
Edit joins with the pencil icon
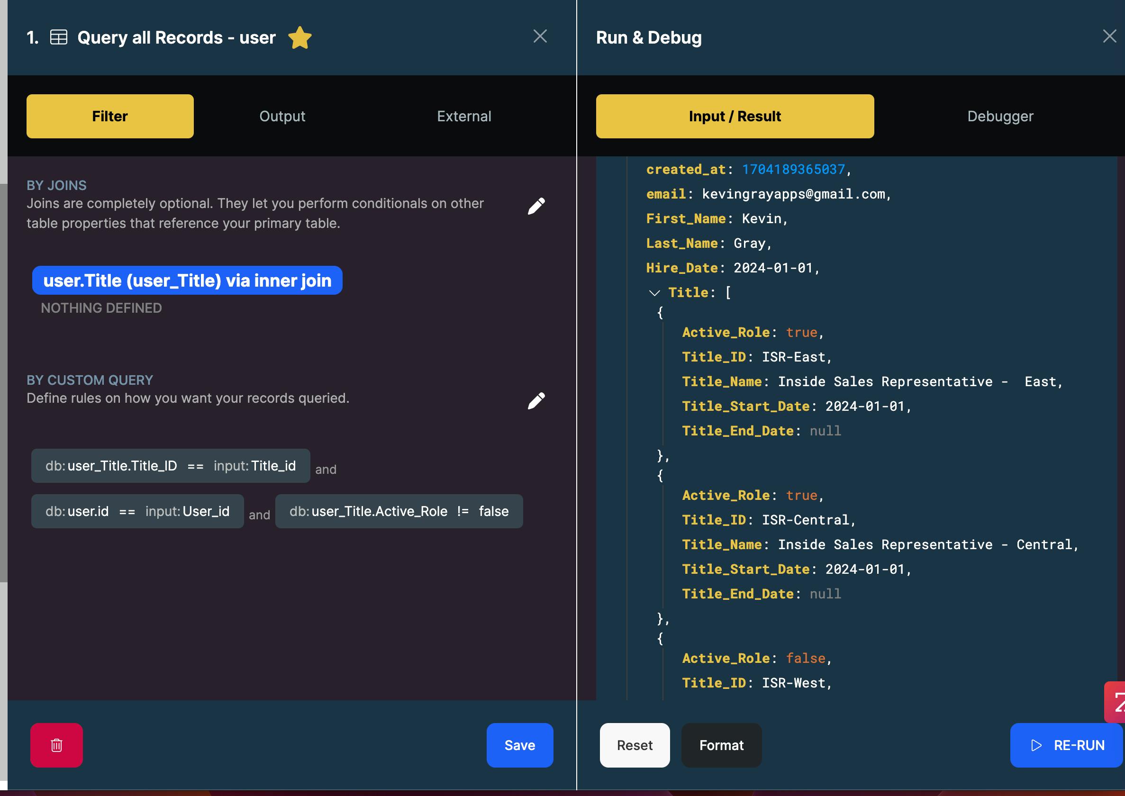pos(536,207)
